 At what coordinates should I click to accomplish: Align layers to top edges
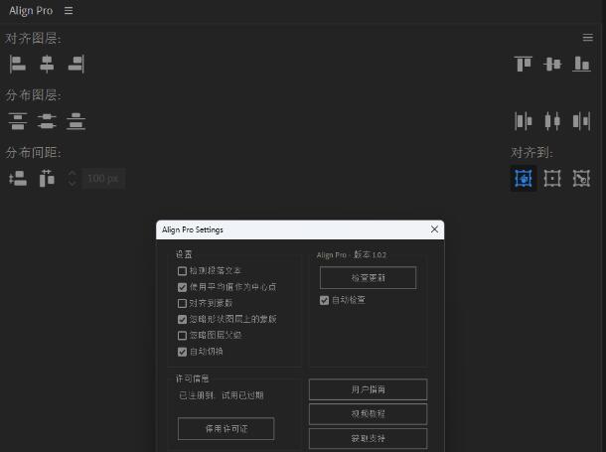point(523,64)
